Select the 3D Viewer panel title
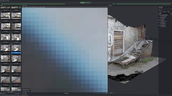The height and width of the screenshot is (96, 172). coord(110,5)
